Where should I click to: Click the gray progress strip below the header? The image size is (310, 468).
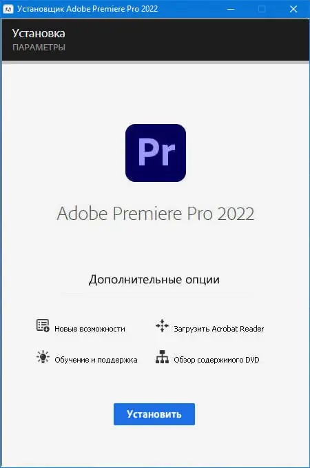156,63
